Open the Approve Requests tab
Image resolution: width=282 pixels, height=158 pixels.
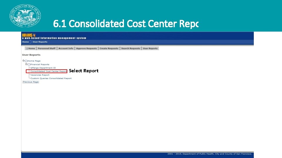(86, 48)
